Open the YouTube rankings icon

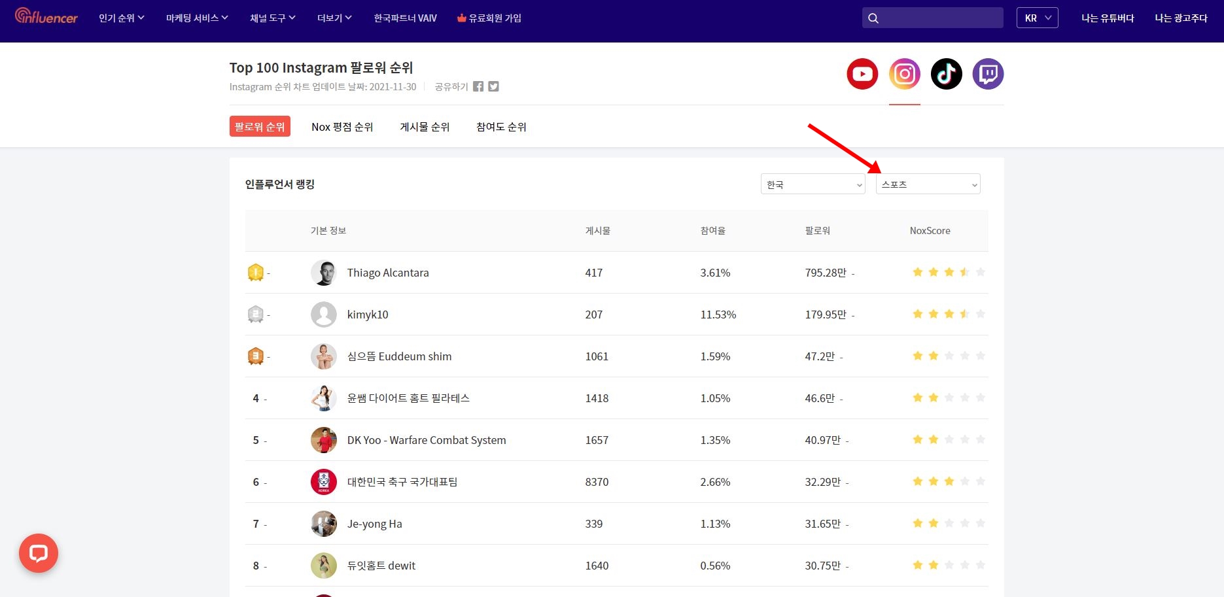click(862, 74)
